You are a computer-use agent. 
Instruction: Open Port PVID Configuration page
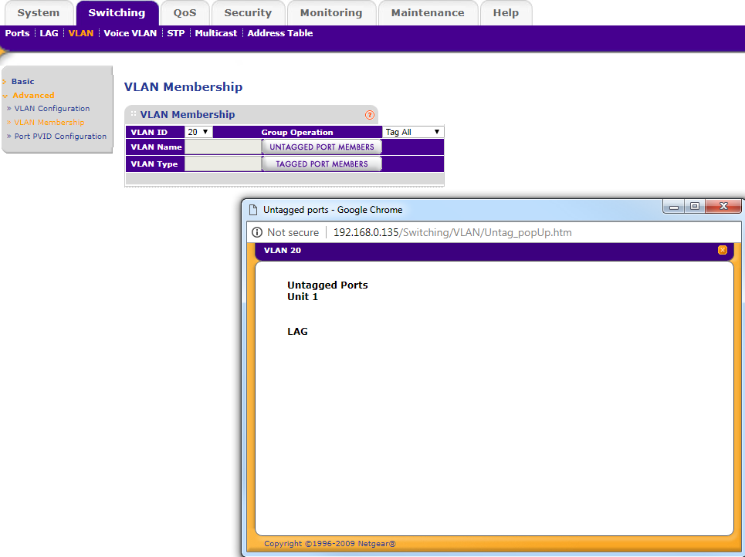click(x=60, y=136)
